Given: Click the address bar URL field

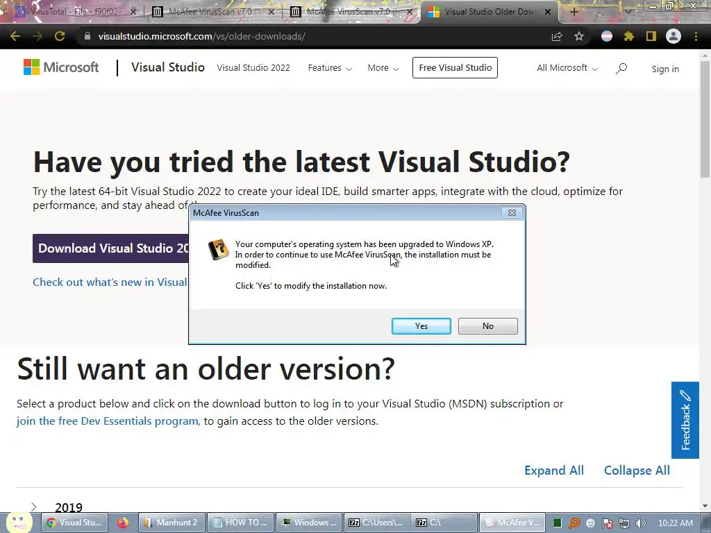Looking at the screenshot, I should [x=313, y=36].
